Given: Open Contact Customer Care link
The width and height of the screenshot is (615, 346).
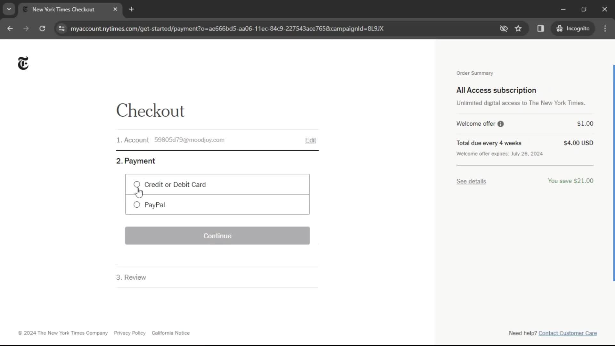Looking at the screenshot, I should (568, 333).
